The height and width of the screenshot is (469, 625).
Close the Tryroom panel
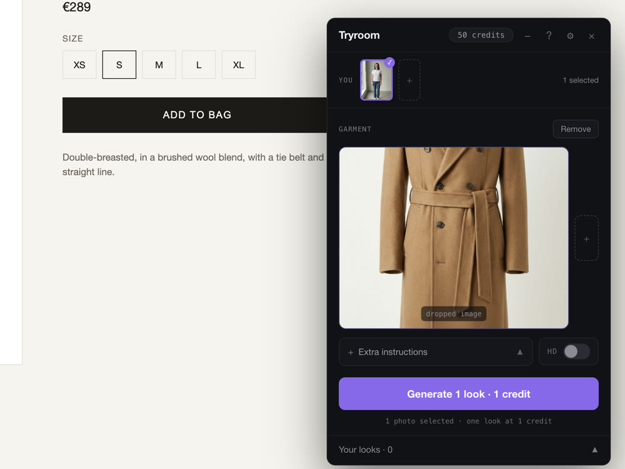point(591,36)
